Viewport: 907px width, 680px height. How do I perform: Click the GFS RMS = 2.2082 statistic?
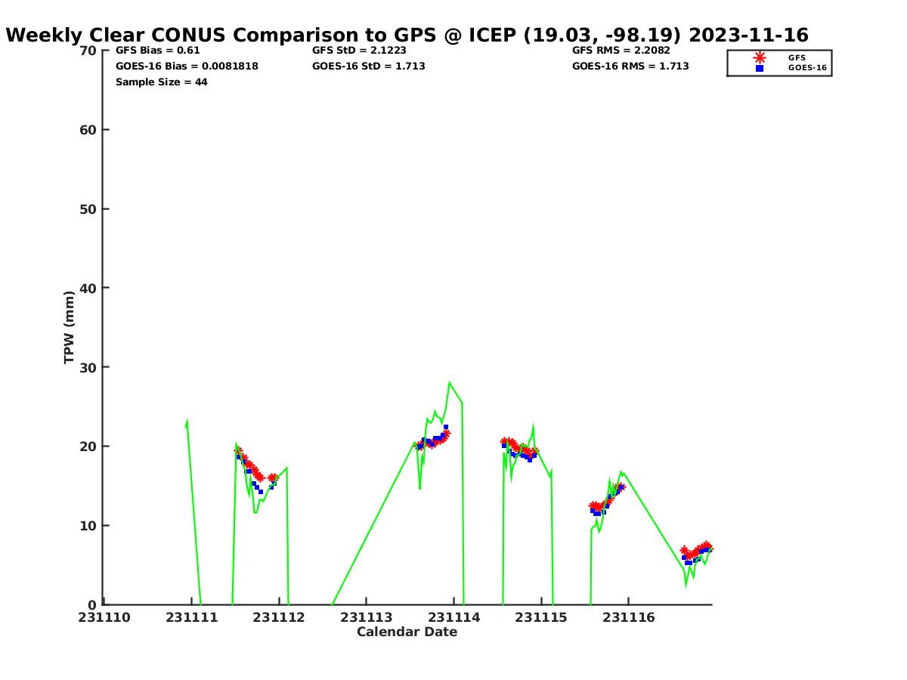tap(621, 51)
